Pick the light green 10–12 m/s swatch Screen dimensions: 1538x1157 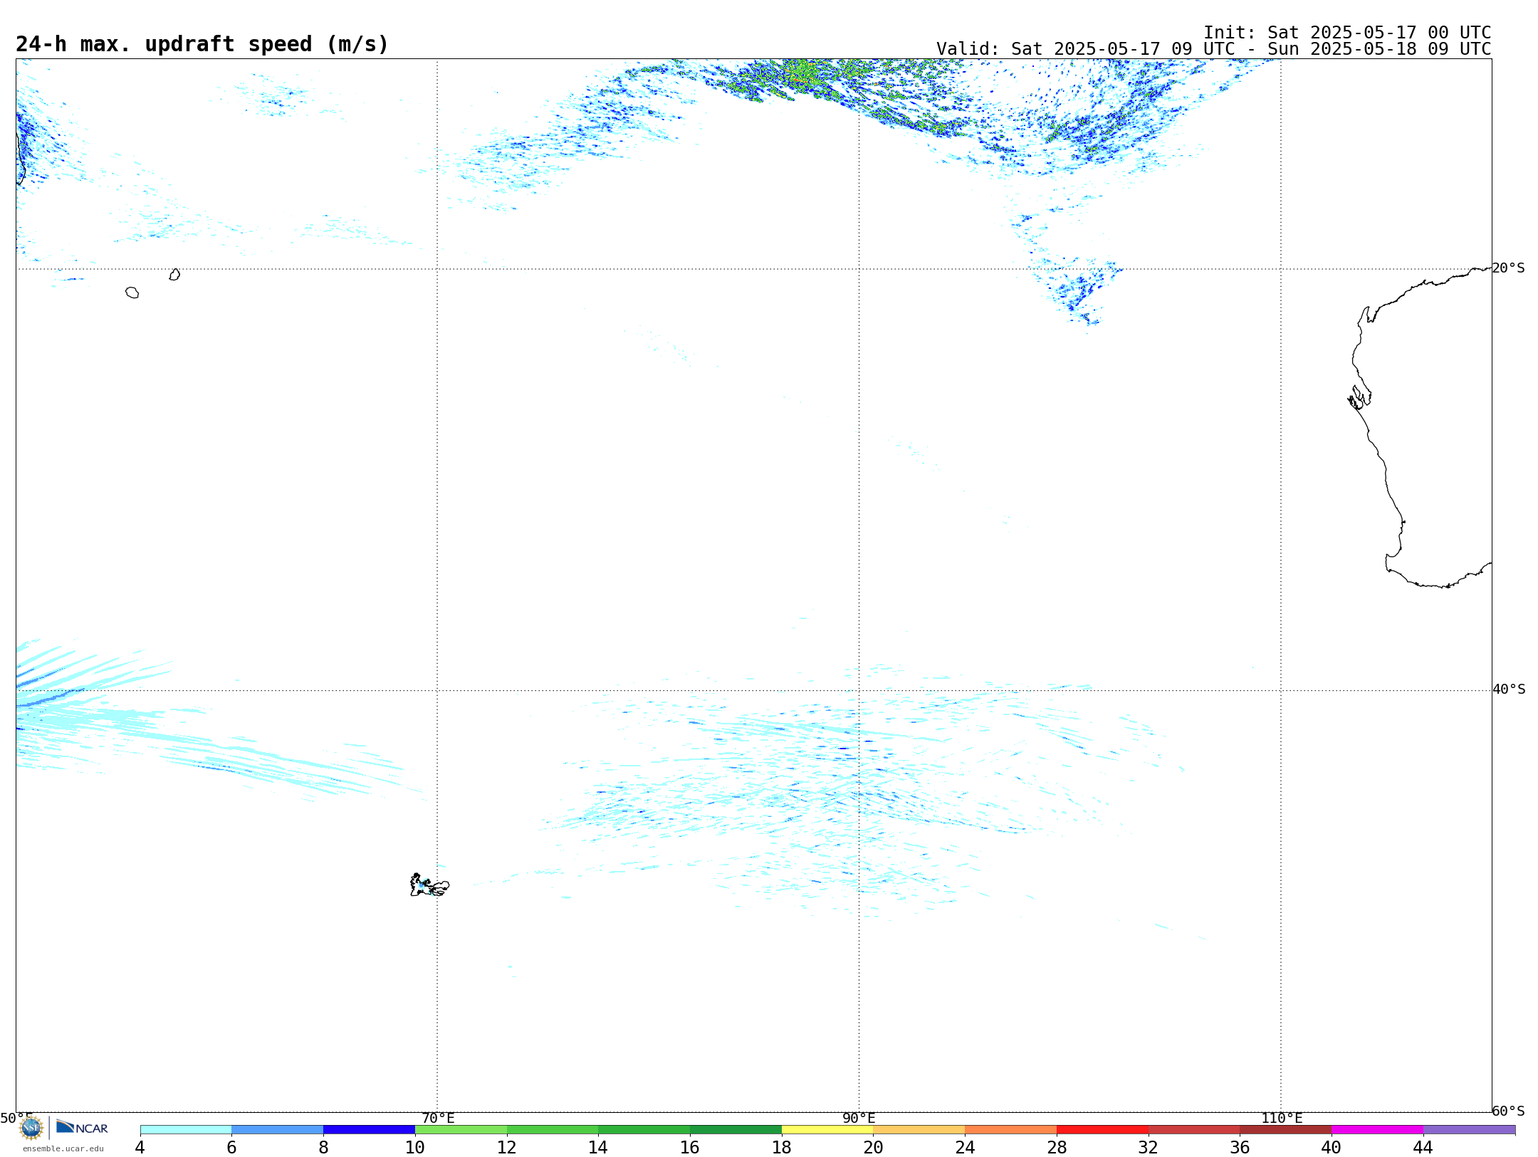pyautogui.click(x=461, y=1129)
